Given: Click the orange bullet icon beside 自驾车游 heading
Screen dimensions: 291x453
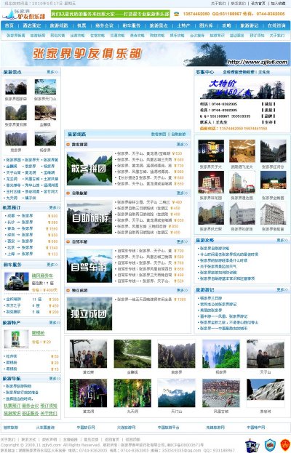Looking at the screenshot, I should [x=68, y=241].
